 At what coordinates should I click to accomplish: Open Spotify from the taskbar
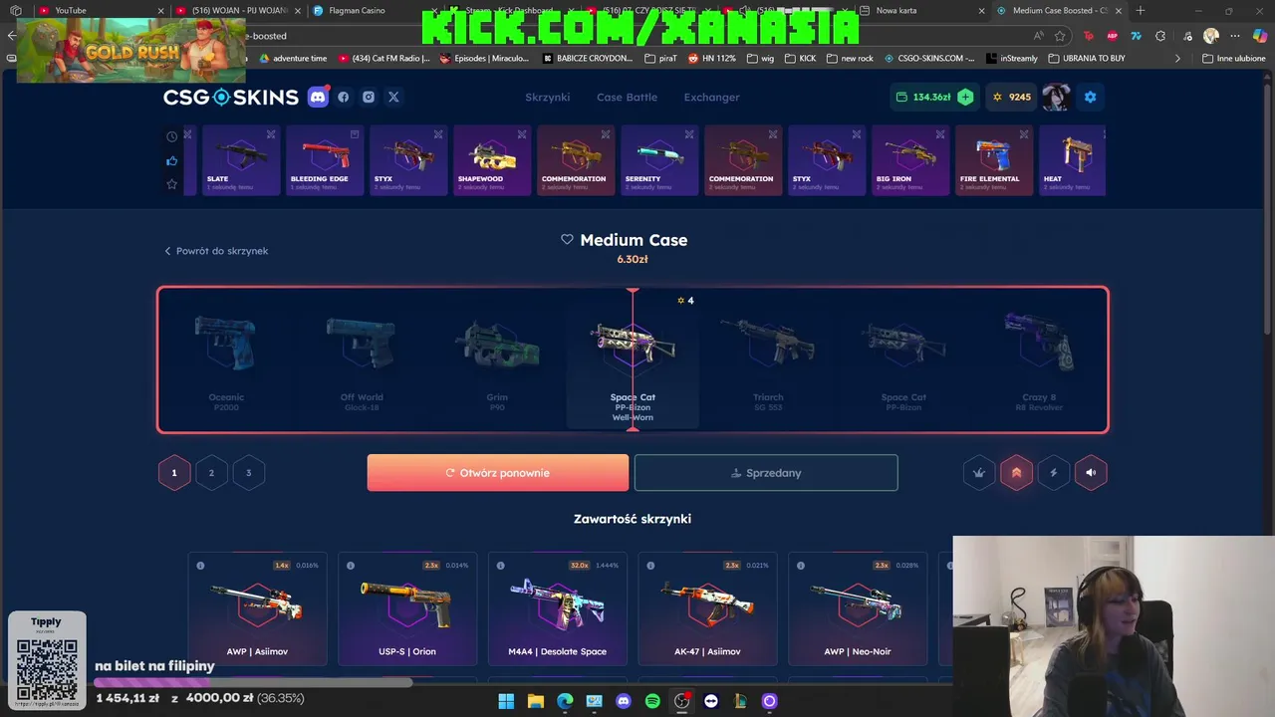coord(652,701)
